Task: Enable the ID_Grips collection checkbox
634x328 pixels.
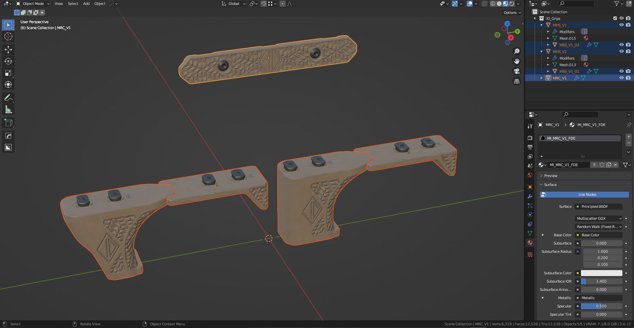Action: 615,18
